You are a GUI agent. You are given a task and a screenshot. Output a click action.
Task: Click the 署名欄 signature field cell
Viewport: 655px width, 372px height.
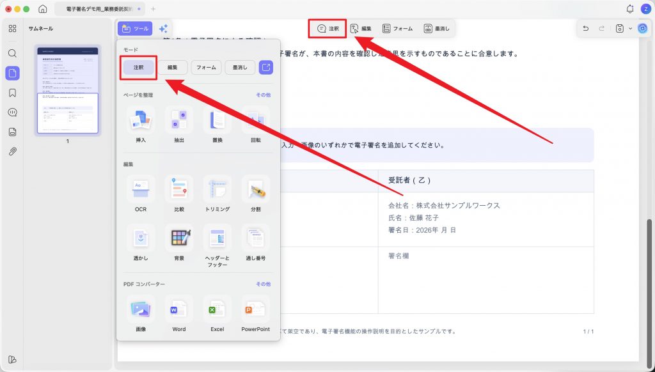(x=486, y=280)
